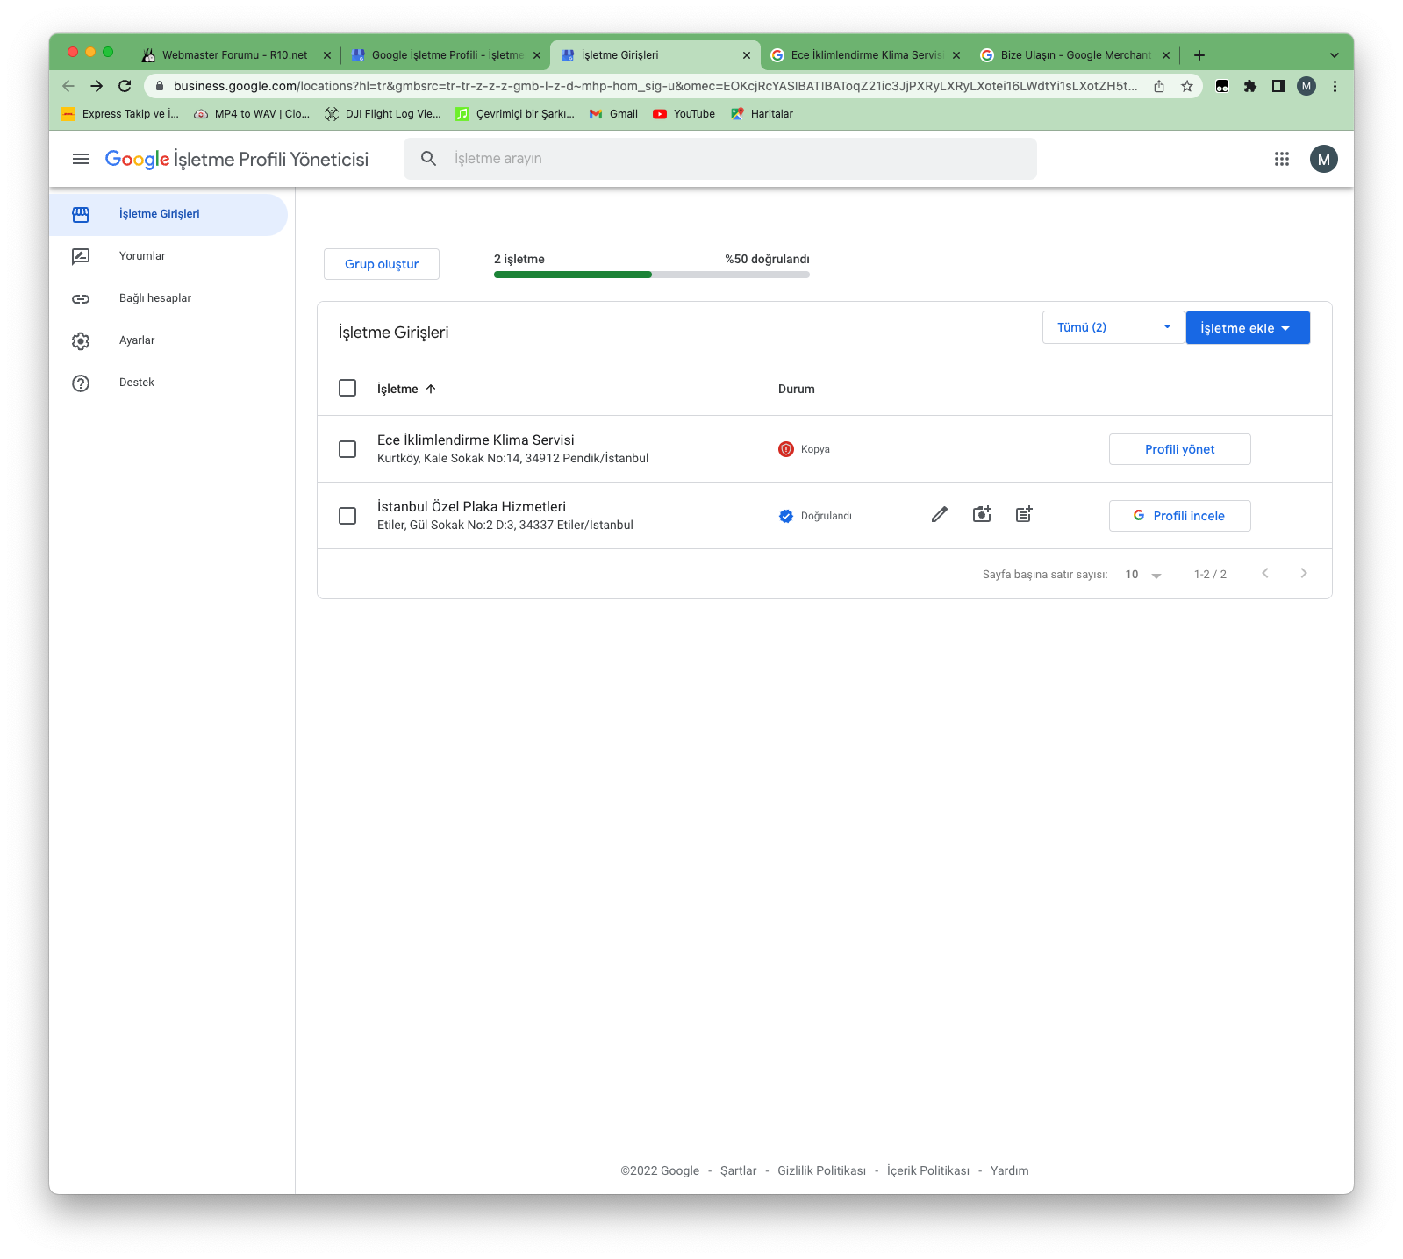Click the sort arrow next to İşletme
Image resolution: width=1403 pixels, height=1259 pixels.
tap(431, 389)
